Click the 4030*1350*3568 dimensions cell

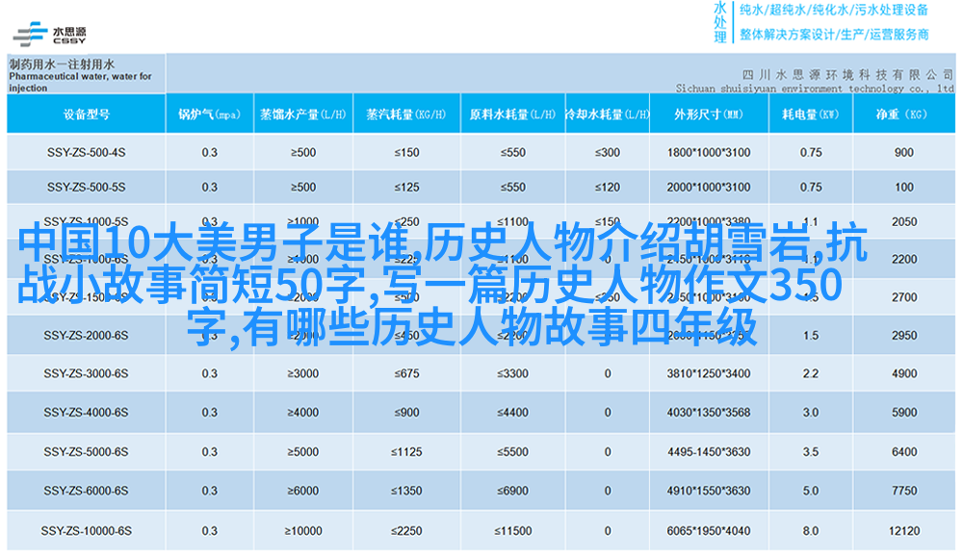point(709,413)
